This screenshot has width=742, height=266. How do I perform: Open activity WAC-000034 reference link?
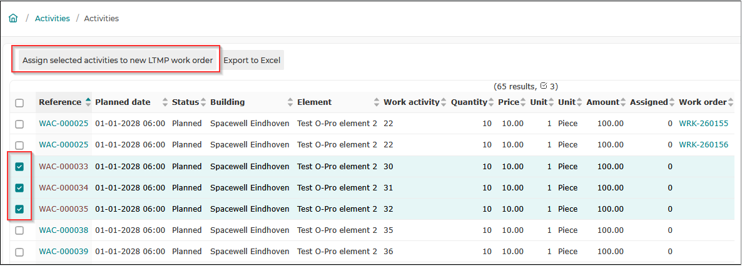(x=63, y=187)
